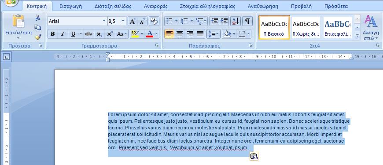Apply red font color
This screenshot has height=165, width=383.
tap(150, 34)
